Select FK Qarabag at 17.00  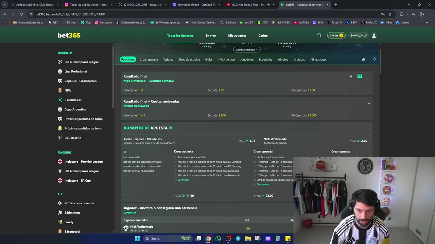pyautogui.click(x=303, y=90)
